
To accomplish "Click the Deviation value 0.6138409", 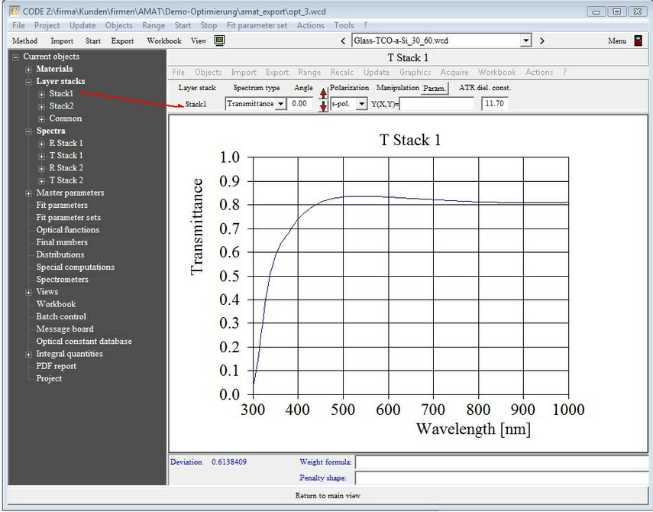I will tap(229, 462).
